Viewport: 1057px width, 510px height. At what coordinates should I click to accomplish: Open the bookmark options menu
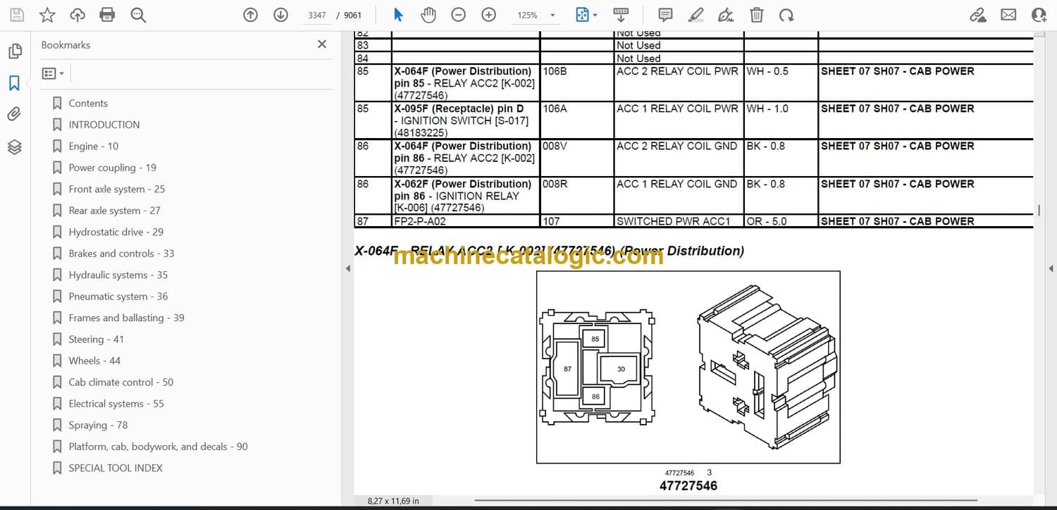pyautogui.click(x=53, y=73)
